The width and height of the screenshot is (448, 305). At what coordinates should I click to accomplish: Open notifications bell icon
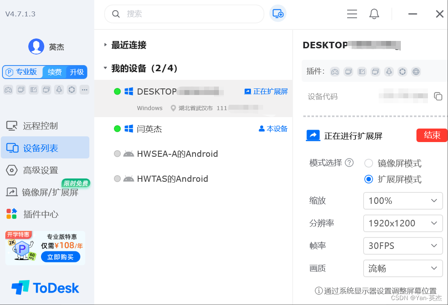pyautogui.click(x=374, y=14)
